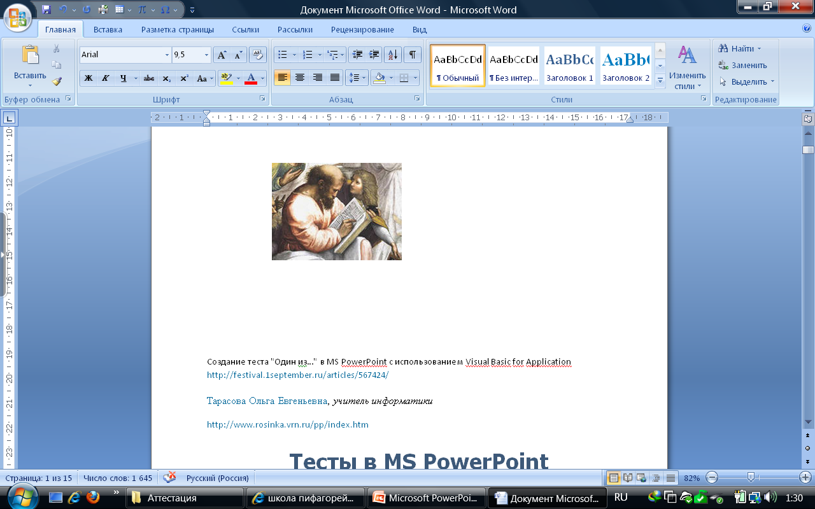Open rosinka.vrn.ru index.htm link
The height and width of the screenshot is (509, 815).
point(288,424)
